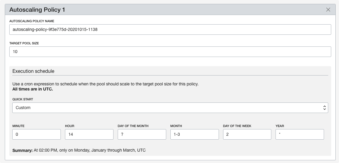339x163 pixels.
Task: Click the Month field containing 1-3
Action: 194,135
